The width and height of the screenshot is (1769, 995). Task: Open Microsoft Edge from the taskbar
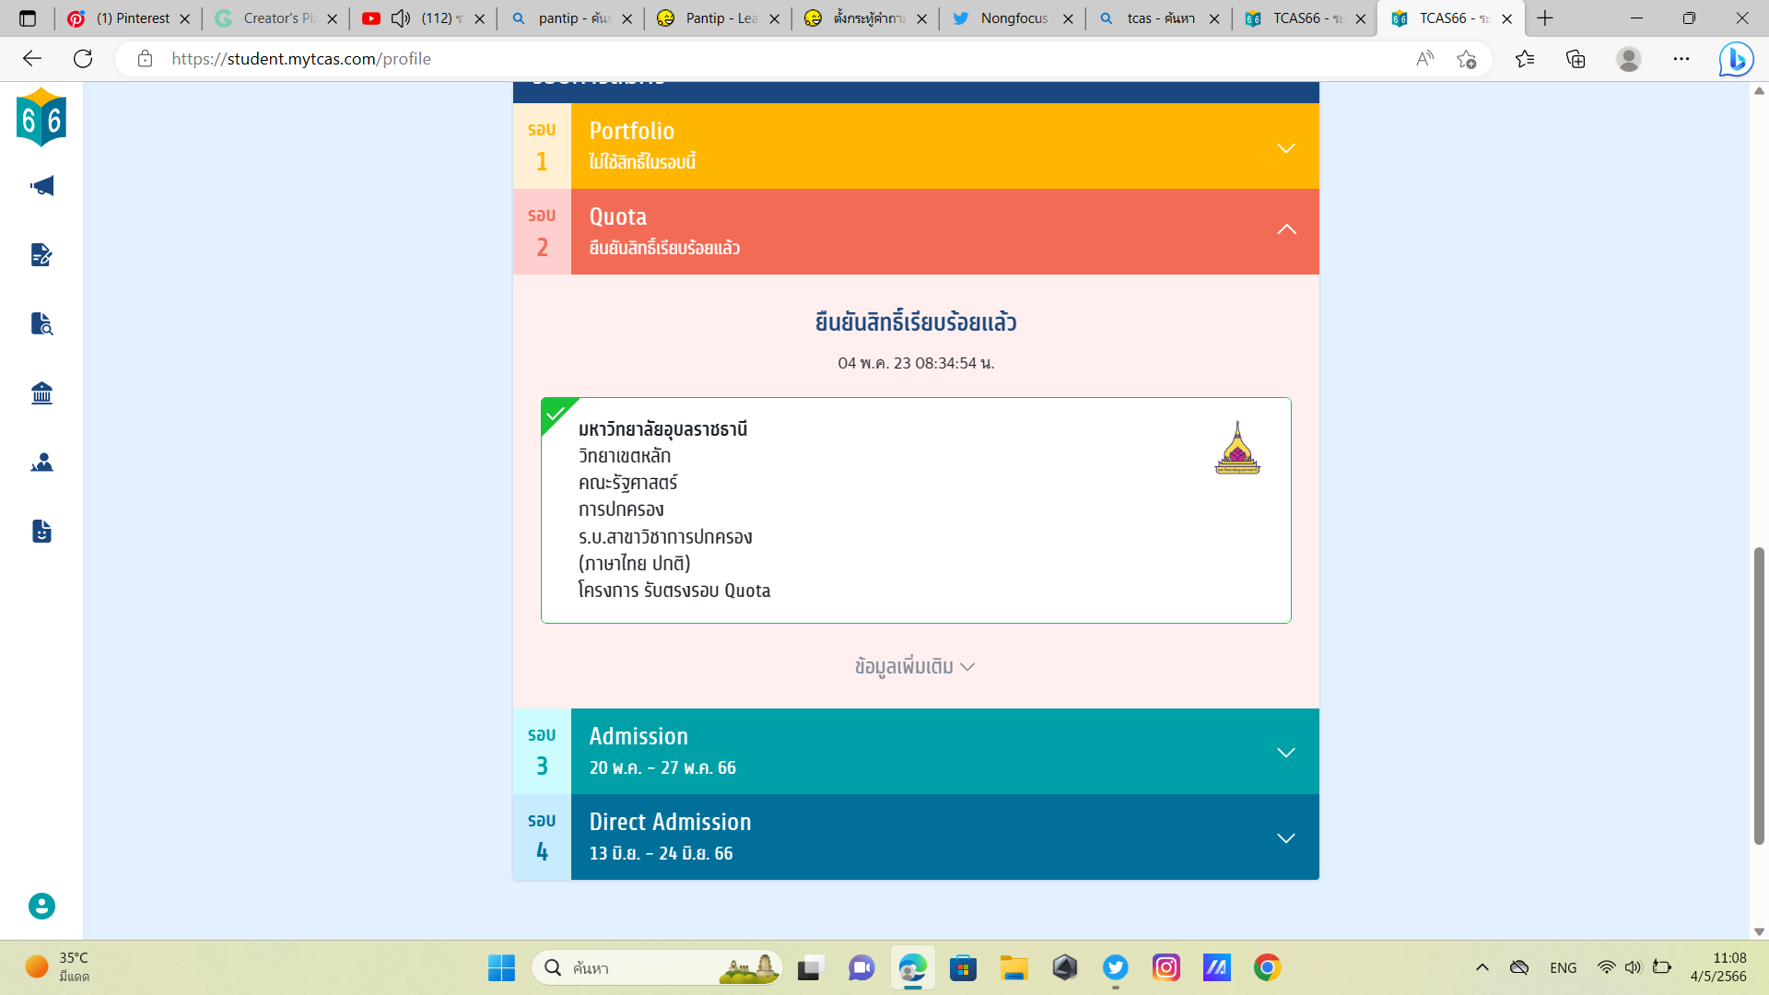point(912,967)
